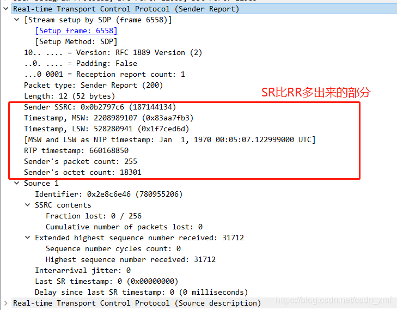Select the Setup Method: SDP row
Viewport: 397px width, 310px height.
point(76,41)
